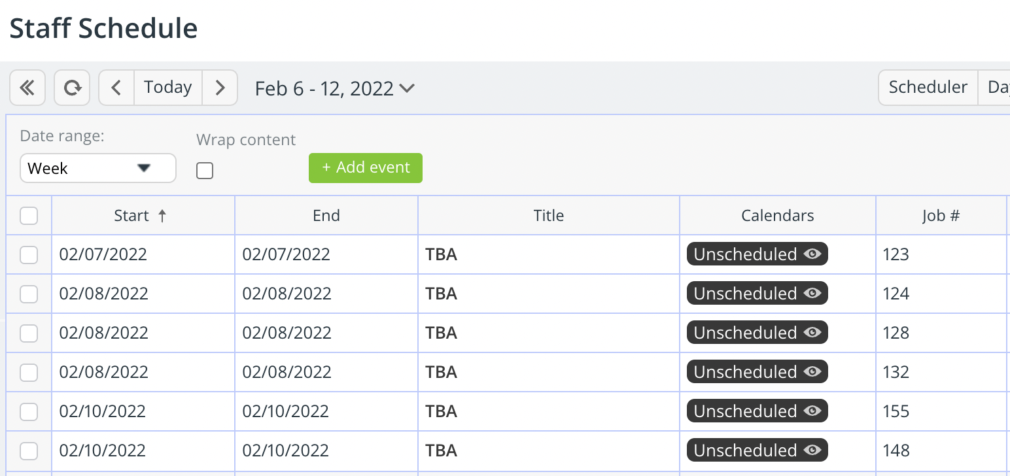The image size is (1010, 476).
Task: Click the Add event button
Action: pyautogui.click(x=366, y=168)
